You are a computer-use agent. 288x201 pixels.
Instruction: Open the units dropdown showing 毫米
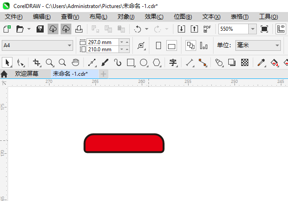tap(258, 45)
